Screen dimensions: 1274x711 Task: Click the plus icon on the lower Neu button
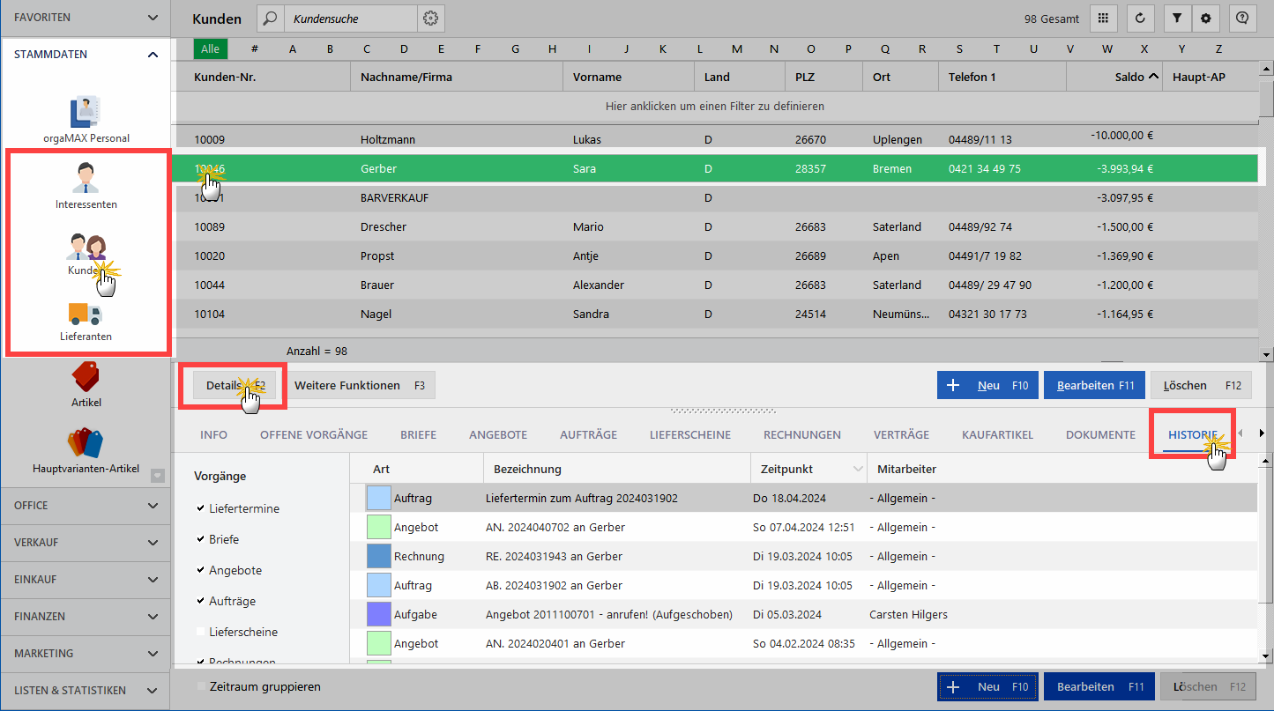click(x=952, y=686)
